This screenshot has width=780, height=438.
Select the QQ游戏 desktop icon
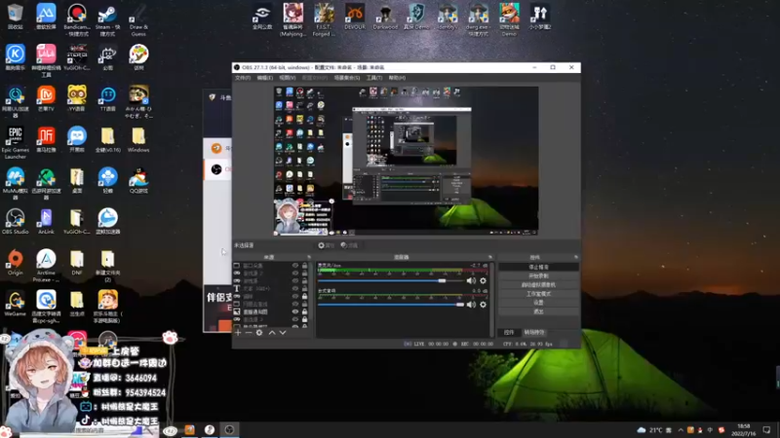point(138,181)
